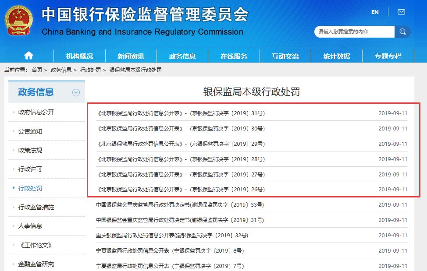Screen dimensions: 427x271
Task: Select 行政许可 in the sidebar
Action: click(30, 169)
